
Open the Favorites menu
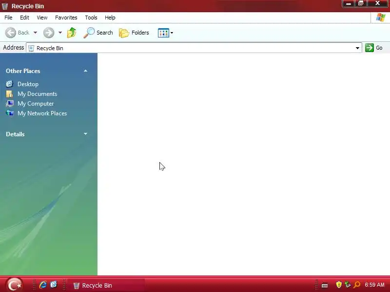(66, 18)
